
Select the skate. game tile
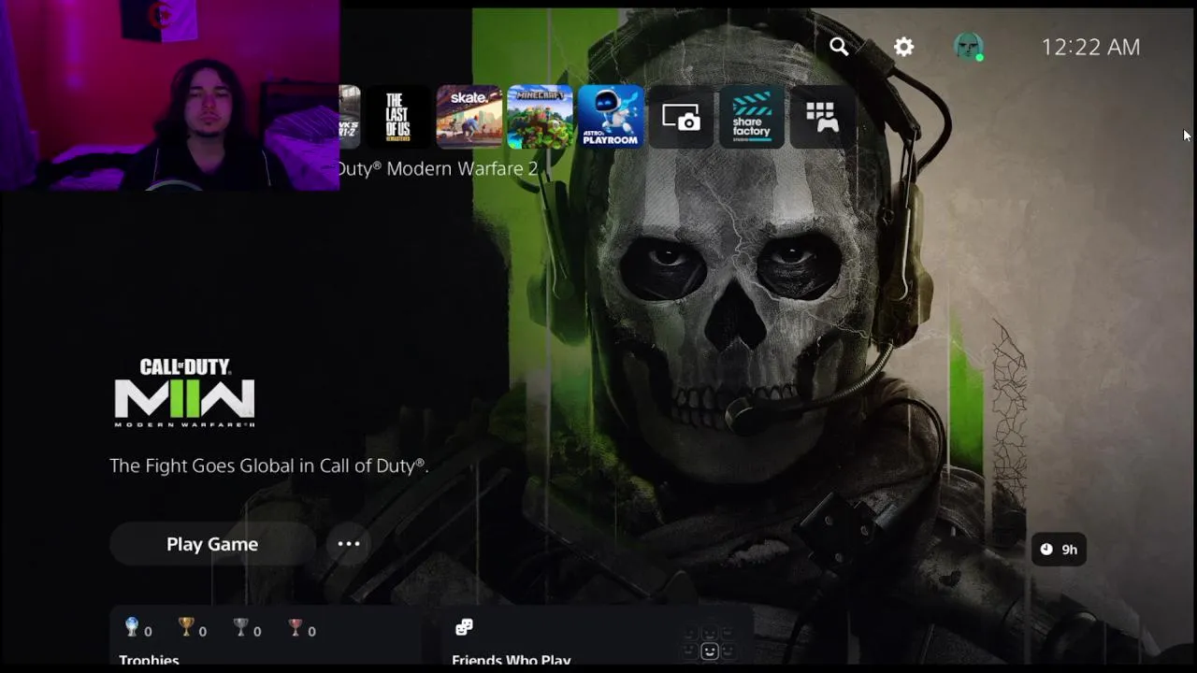(x=469, y=117)
